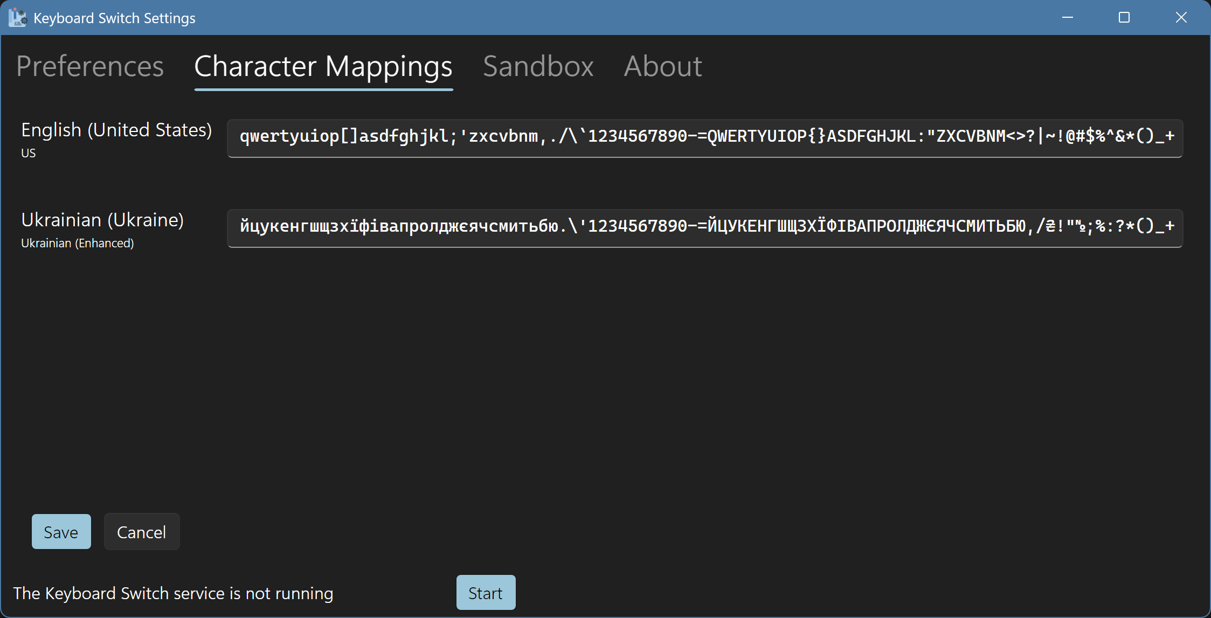Click the 'Ukrainian (Enhanced)' layout name
1211x618 pixels.
[x=78, y=243]
